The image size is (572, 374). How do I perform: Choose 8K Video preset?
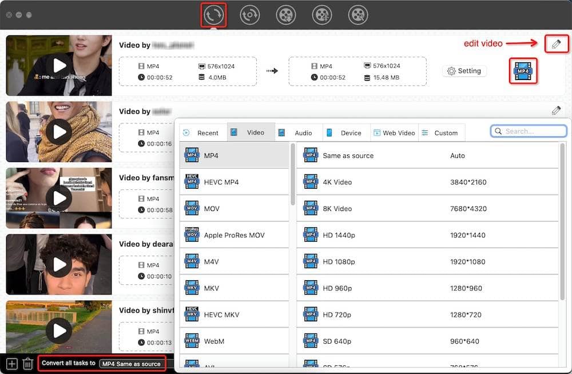pos(427,208)
